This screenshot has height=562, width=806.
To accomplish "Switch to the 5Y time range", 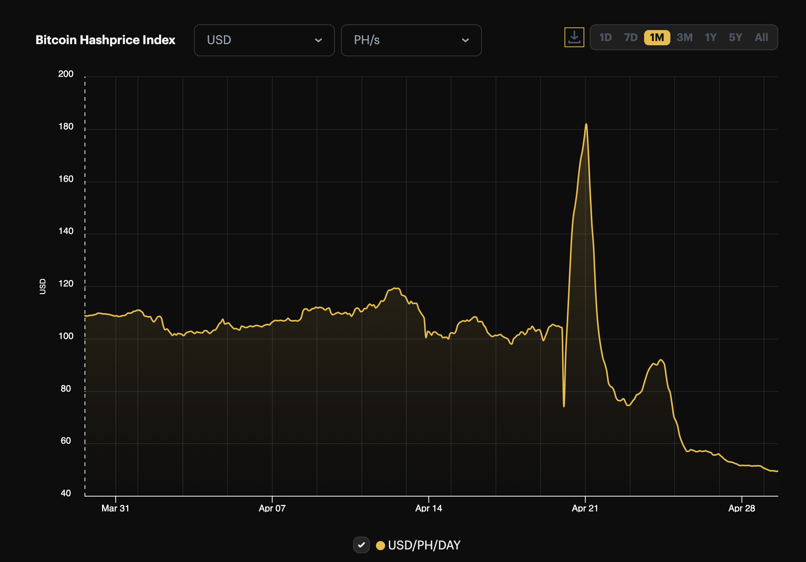I will click(x=735, y=37).
